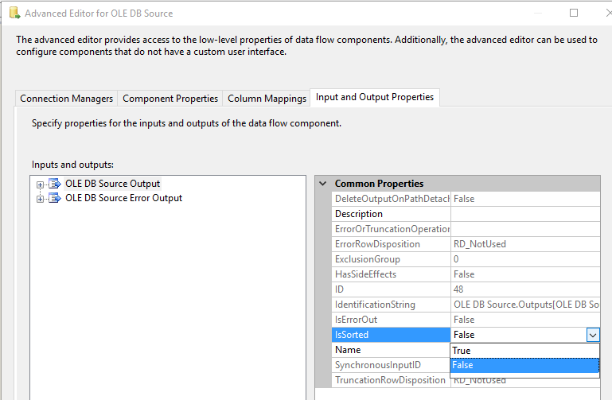Maximize the Advanced Editor window
The image size is (612, 400).
[574, 14]
